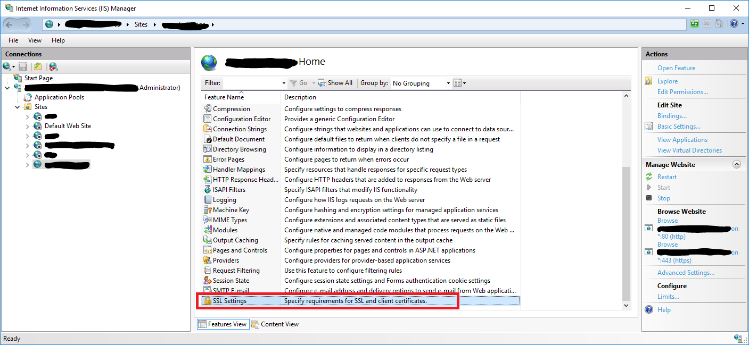Open the File menu
Image resolution: width=749 pixels, height=345 pixels.
point(13,40)
